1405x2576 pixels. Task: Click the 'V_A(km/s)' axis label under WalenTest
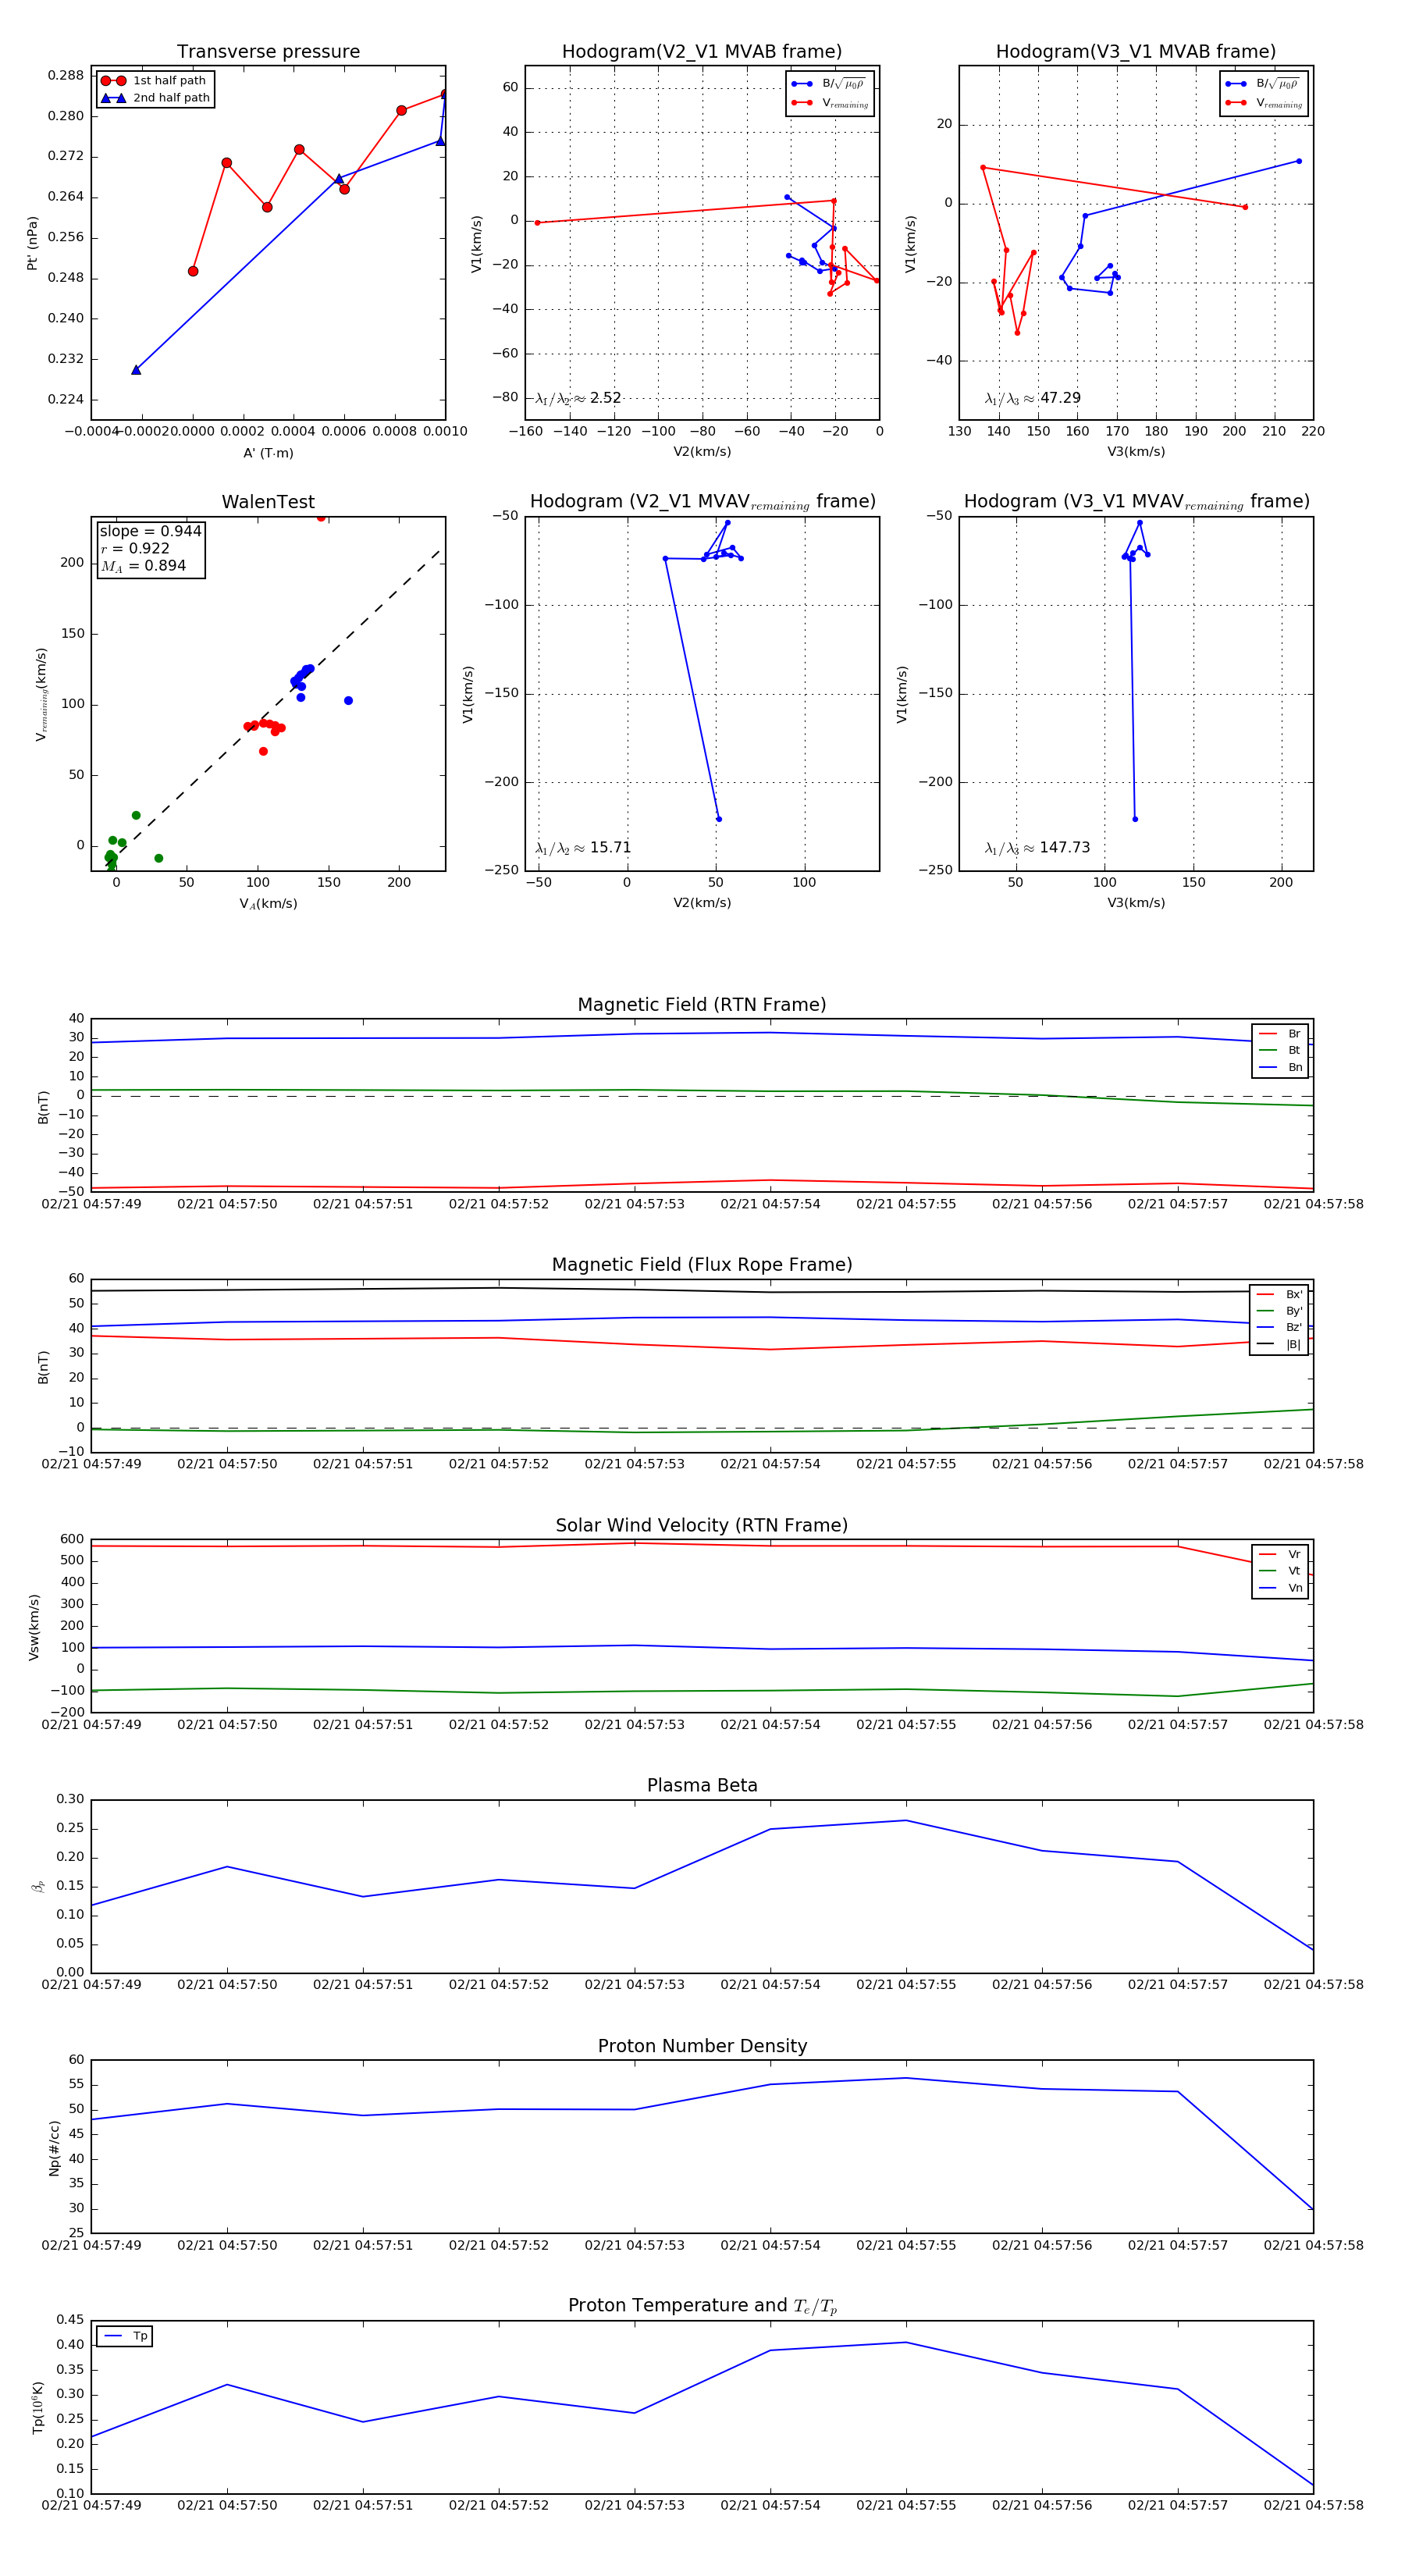(268, 904)
